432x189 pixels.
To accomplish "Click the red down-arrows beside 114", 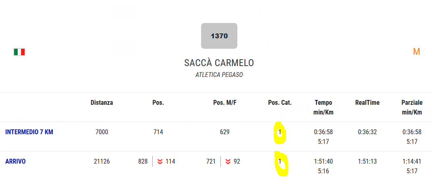I will 160,162.
